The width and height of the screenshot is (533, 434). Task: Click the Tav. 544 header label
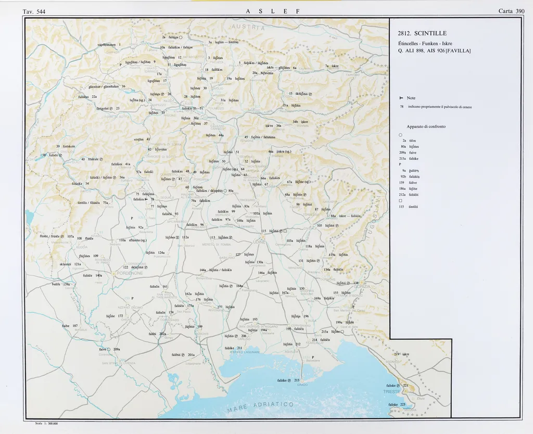pos(34,11)
